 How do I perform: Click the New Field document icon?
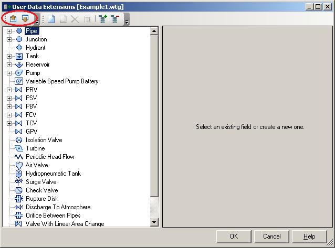tap(51, 19)
